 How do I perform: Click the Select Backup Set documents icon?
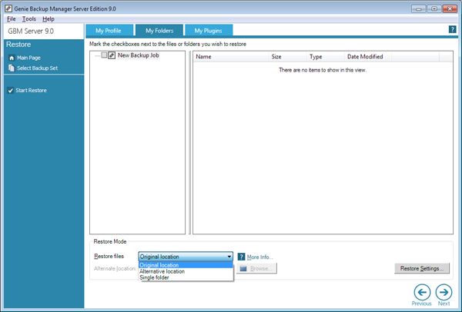(12, 68)
